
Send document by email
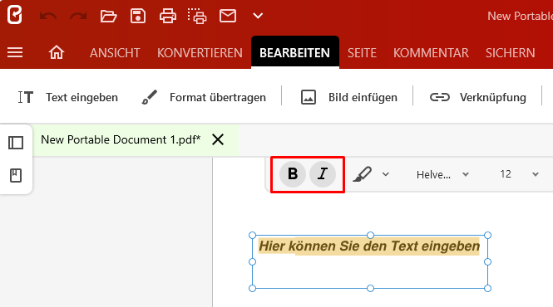(228, 16)
